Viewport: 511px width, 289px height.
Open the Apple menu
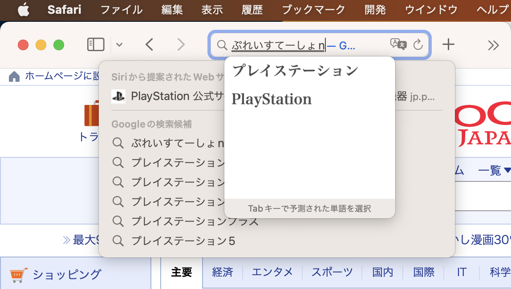[x=23, y=10]
